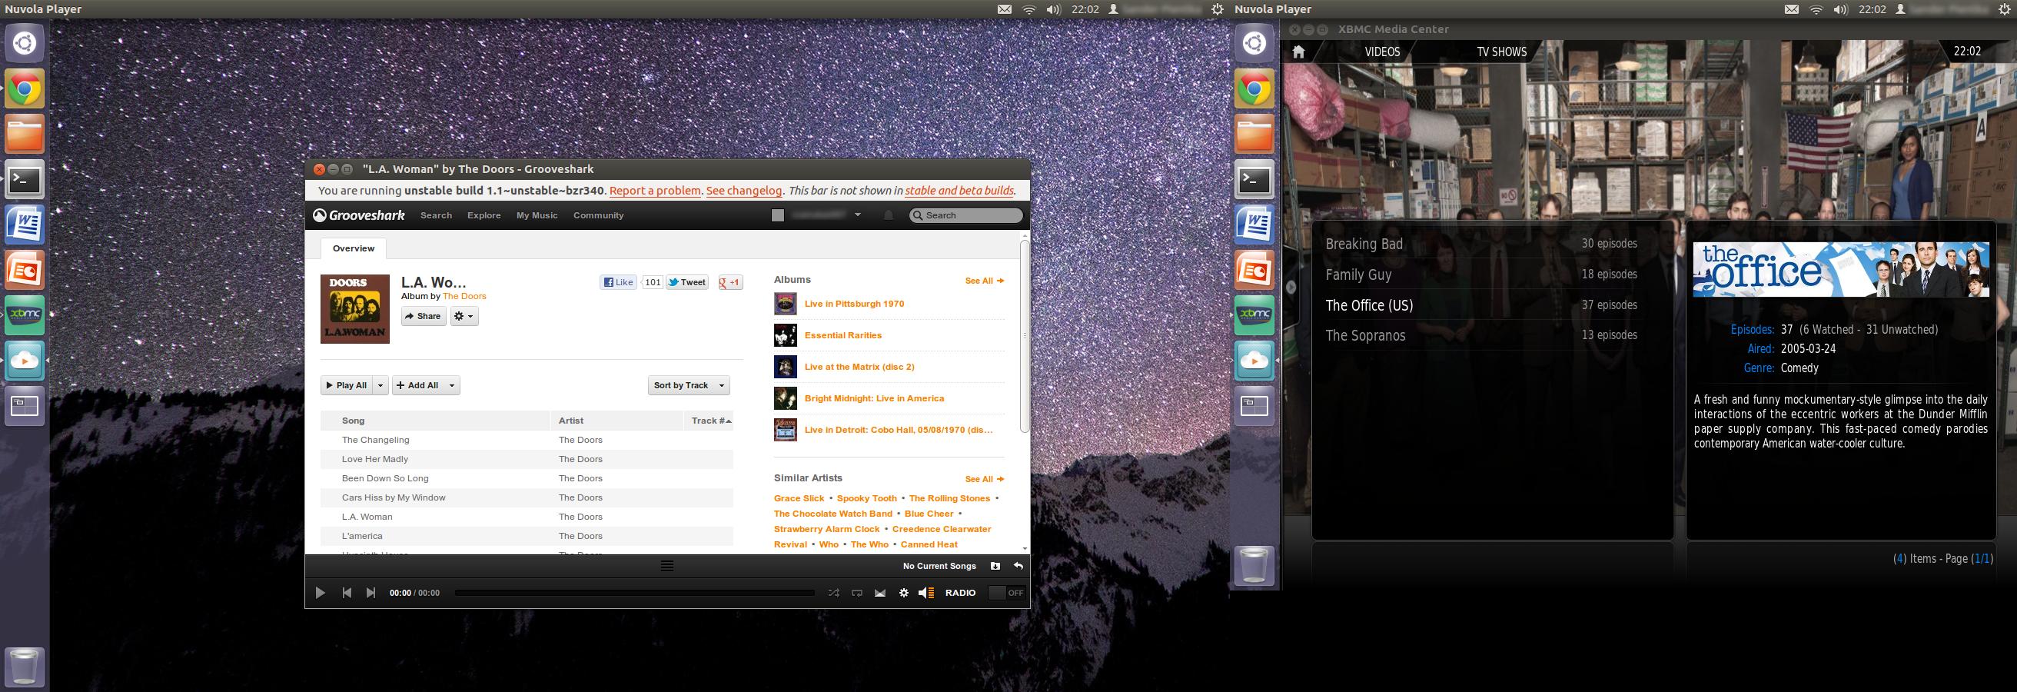Screen dimensions: 2017x692
Task: Expand the Play All dropdown arrow
Action: pos(380,385)
